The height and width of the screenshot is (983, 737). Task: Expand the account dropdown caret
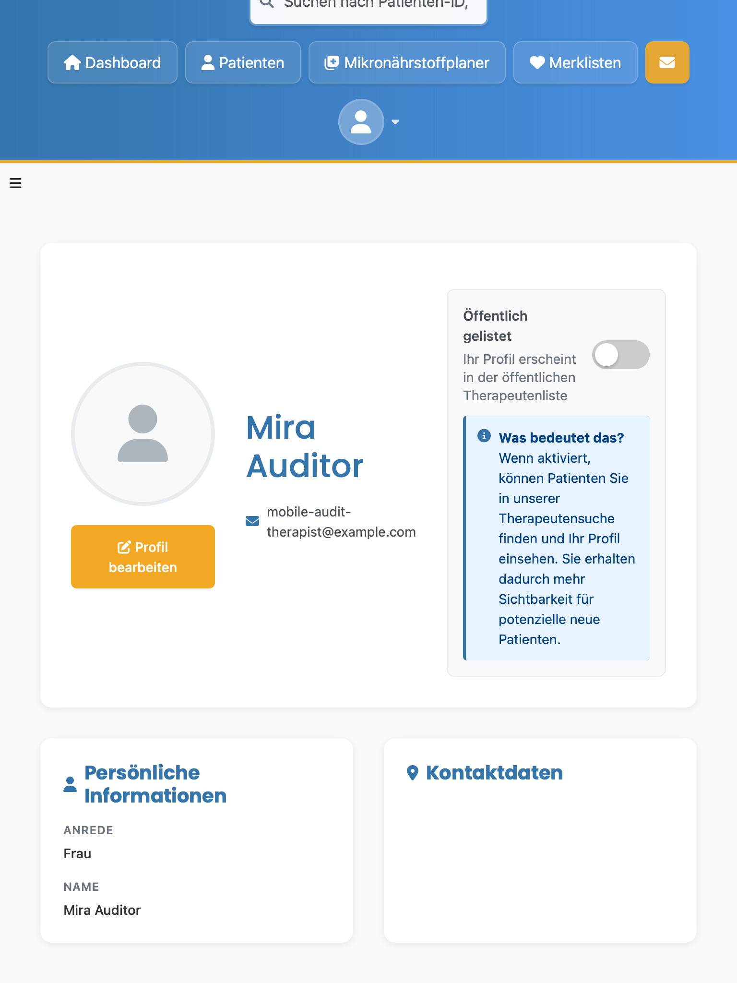click(395, 122)
